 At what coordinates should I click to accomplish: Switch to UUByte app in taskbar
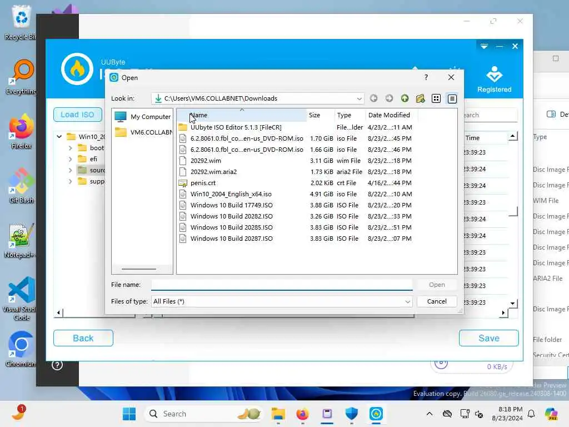pyautogui.click(x=376, y=414)
